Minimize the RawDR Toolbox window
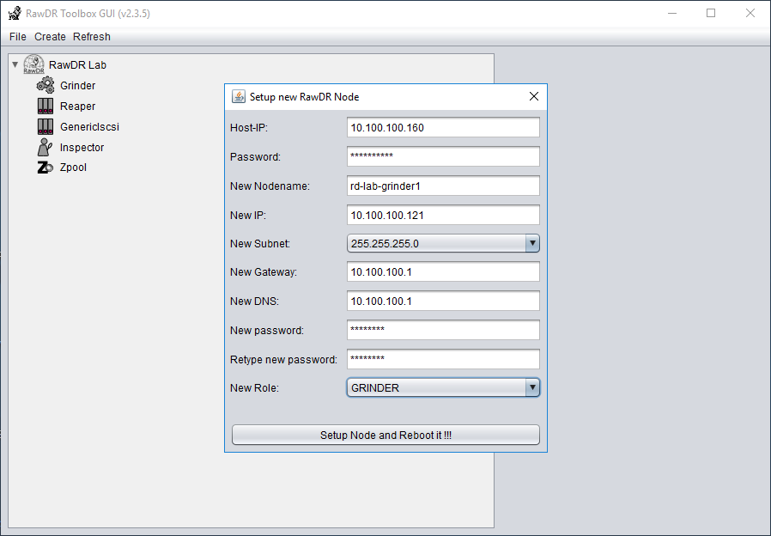The height and width of the screenshot is (536, 771). (x=672, y=13)
